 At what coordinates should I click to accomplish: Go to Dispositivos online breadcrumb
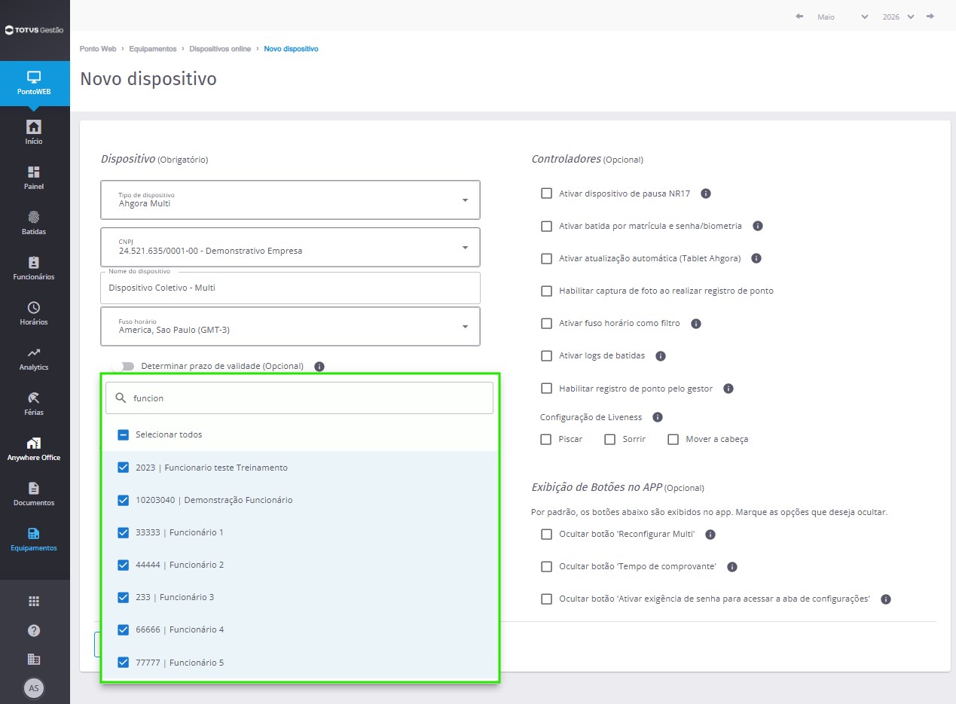pyautogui.click(x=220, y=49)
